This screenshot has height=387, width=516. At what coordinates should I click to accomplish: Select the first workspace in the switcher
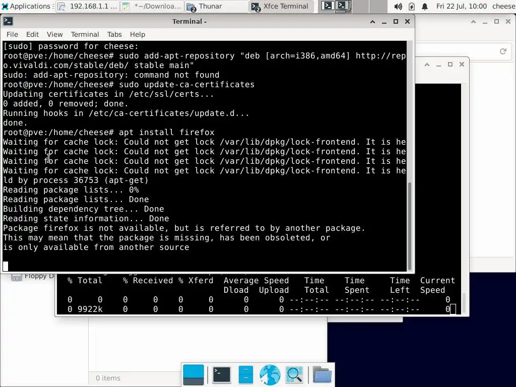(328, 6)
